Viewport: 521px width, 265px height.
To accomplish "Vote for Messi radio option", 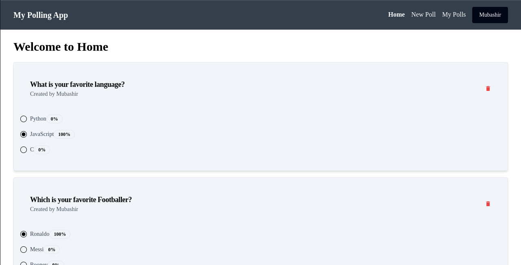I will 24,250.
